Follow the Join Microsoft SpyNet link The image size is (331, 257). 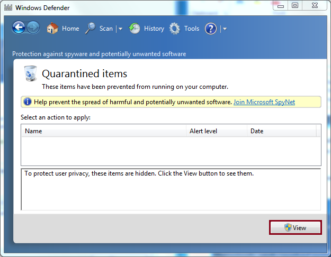264,102
